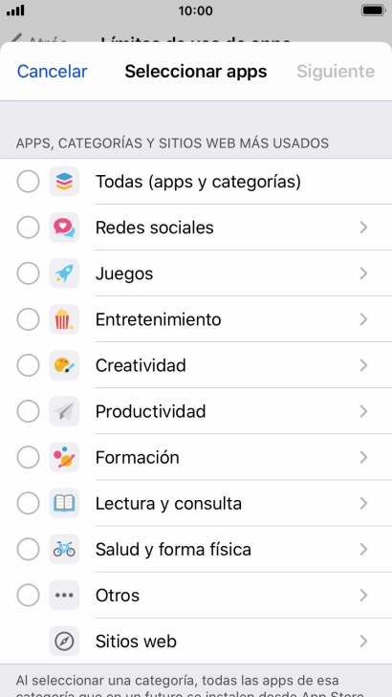Expand Sitios web chevron arrow
392x697 pixels.
click(x=363, y=642)
